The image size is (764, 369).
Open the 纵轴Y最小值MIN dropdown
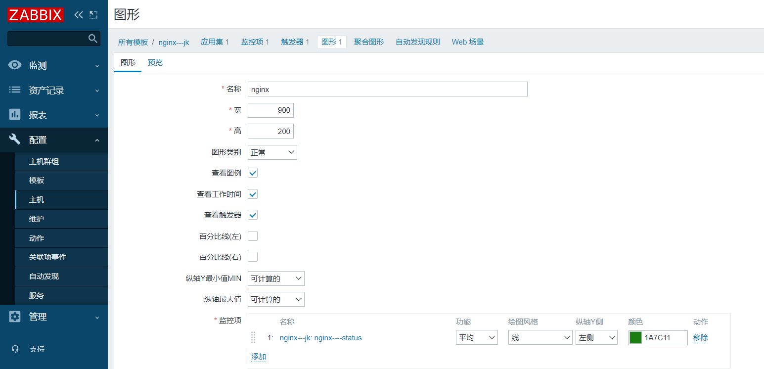pyautogui.click(x=276, y=278)
